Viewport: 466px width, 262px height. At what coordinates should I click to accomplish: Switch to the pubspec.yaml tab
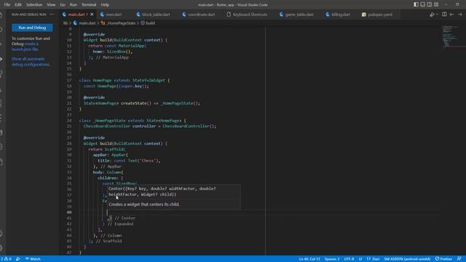377,15
